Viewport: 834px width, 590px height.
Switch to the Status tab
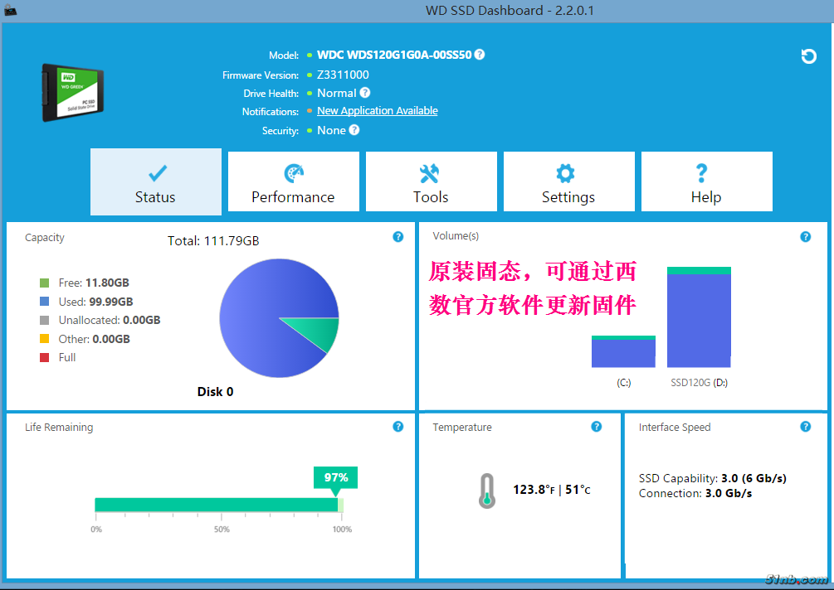[x=156, y=182]
